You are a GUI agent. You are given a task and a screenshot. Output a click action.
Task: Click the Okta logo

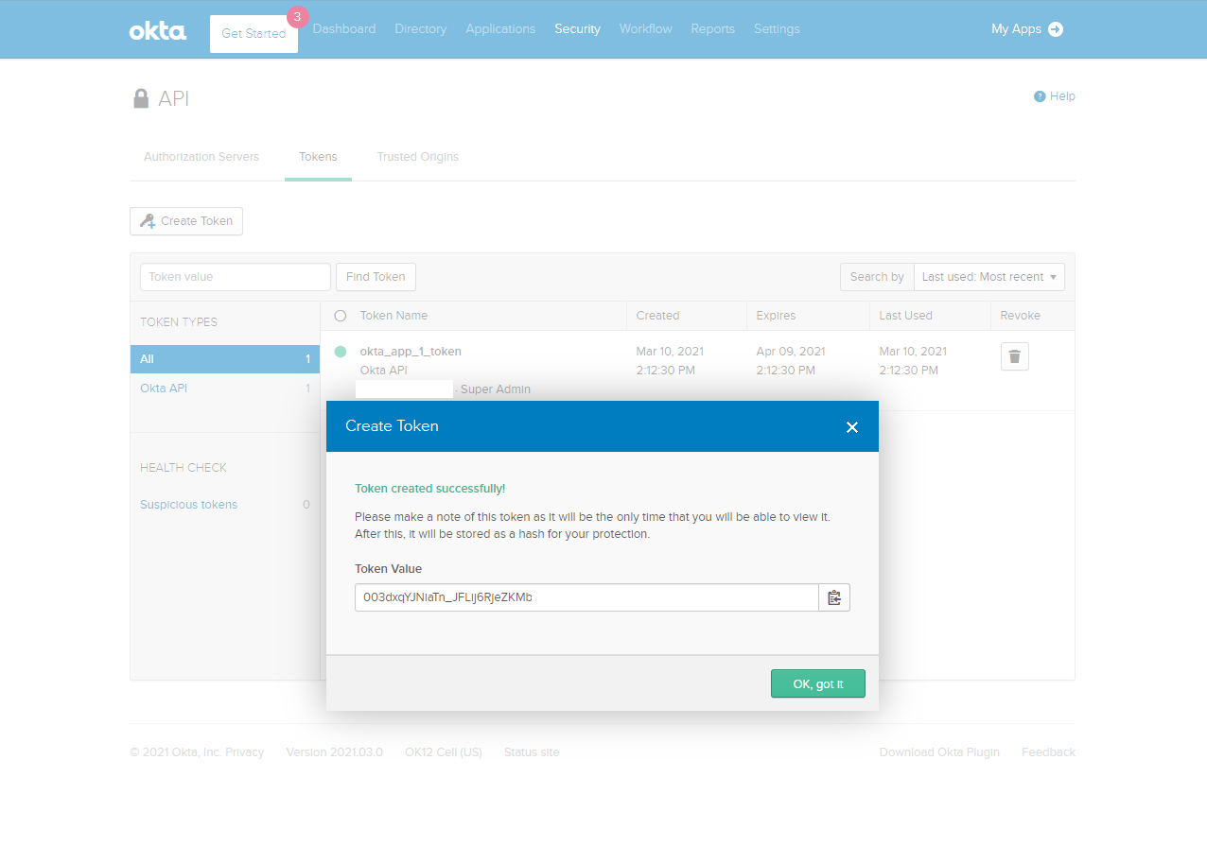pyautogui.click(x=158, y=30)
